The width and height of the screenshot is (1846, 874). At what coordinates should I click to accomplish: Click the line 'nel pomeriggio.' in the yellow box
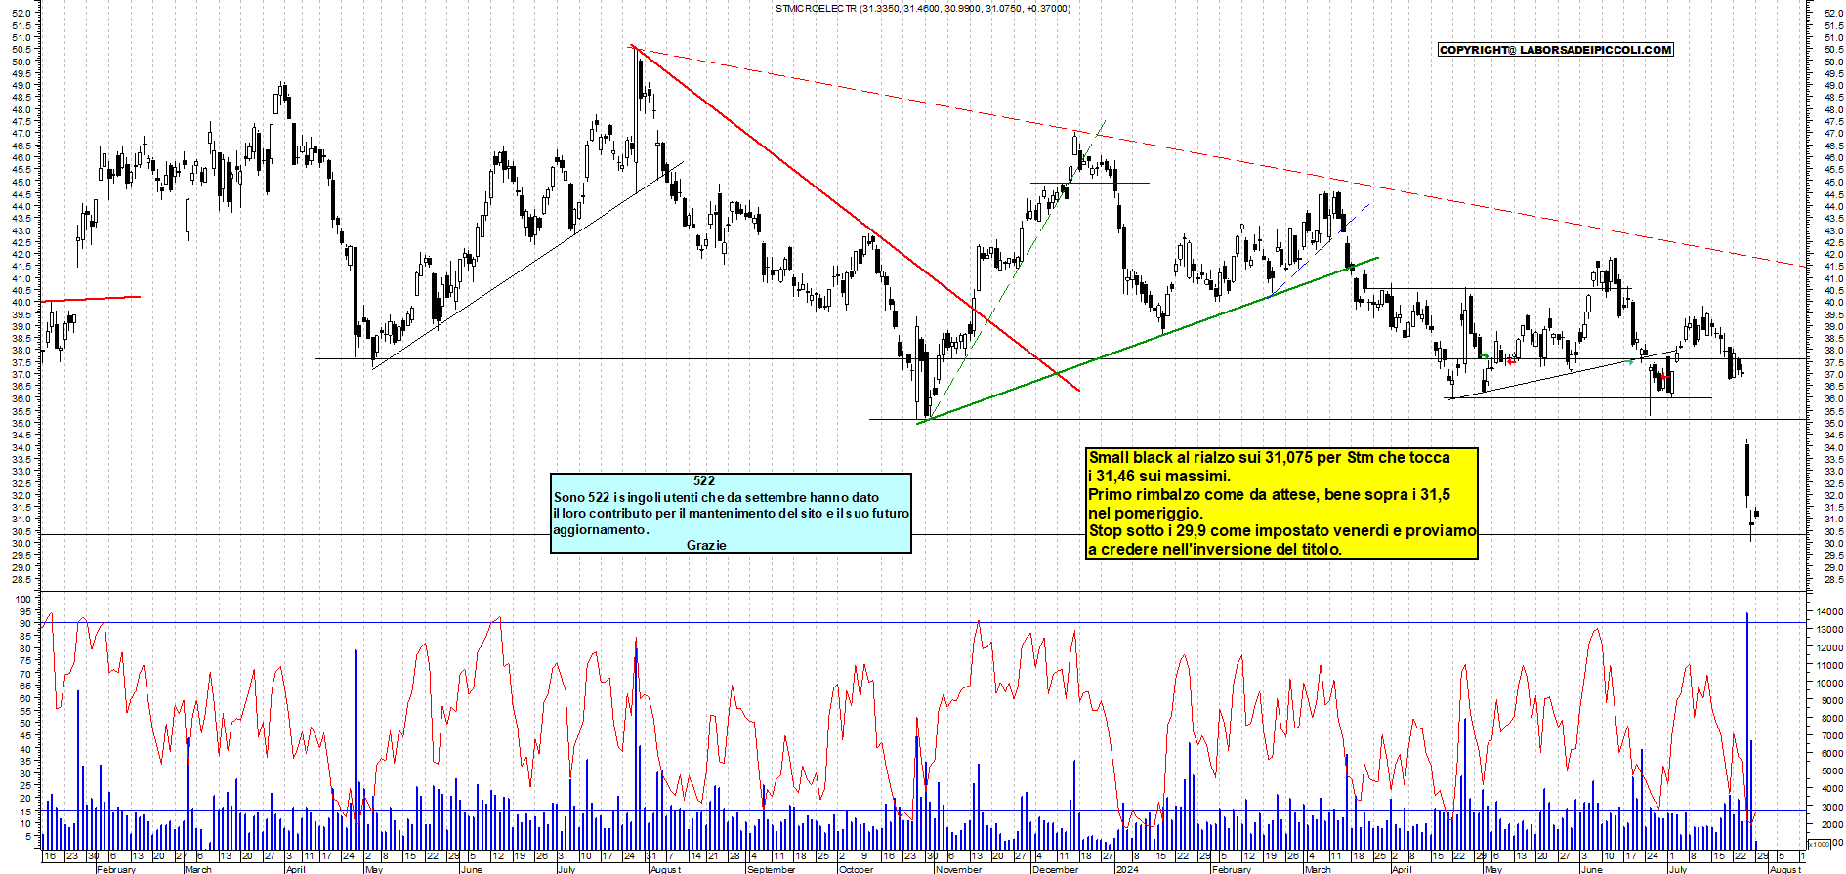pos(1147,513)
